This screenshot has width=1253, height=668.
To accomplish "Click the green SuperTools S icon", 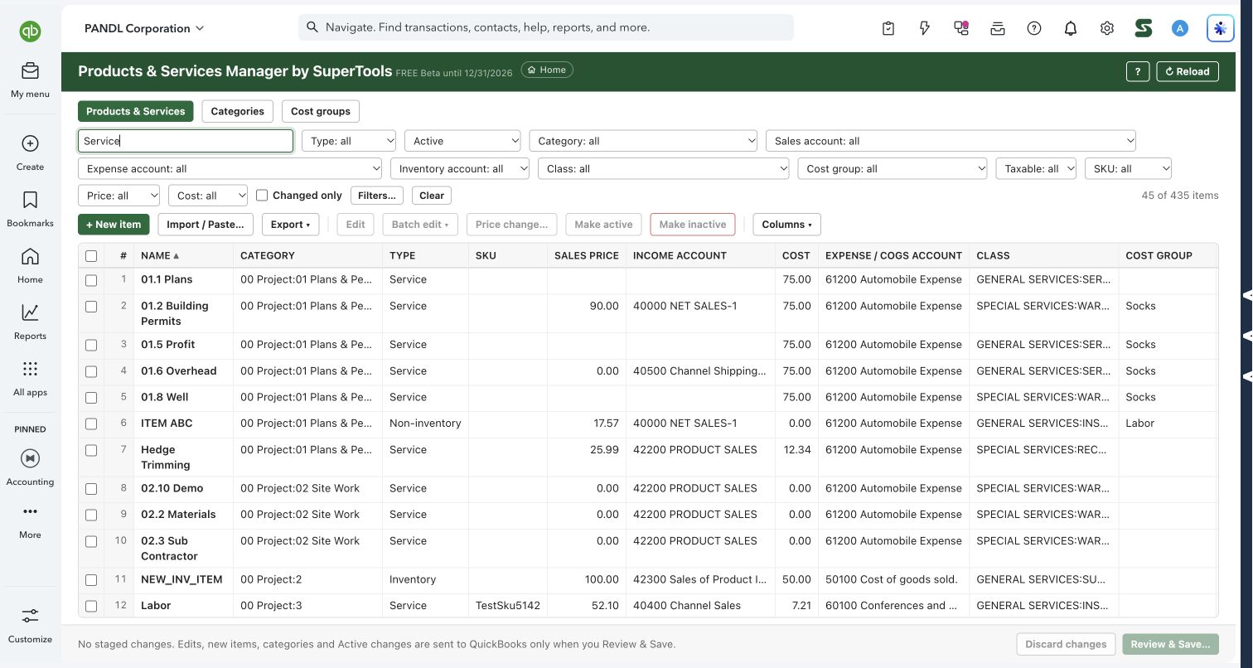I will (1144, 28).
